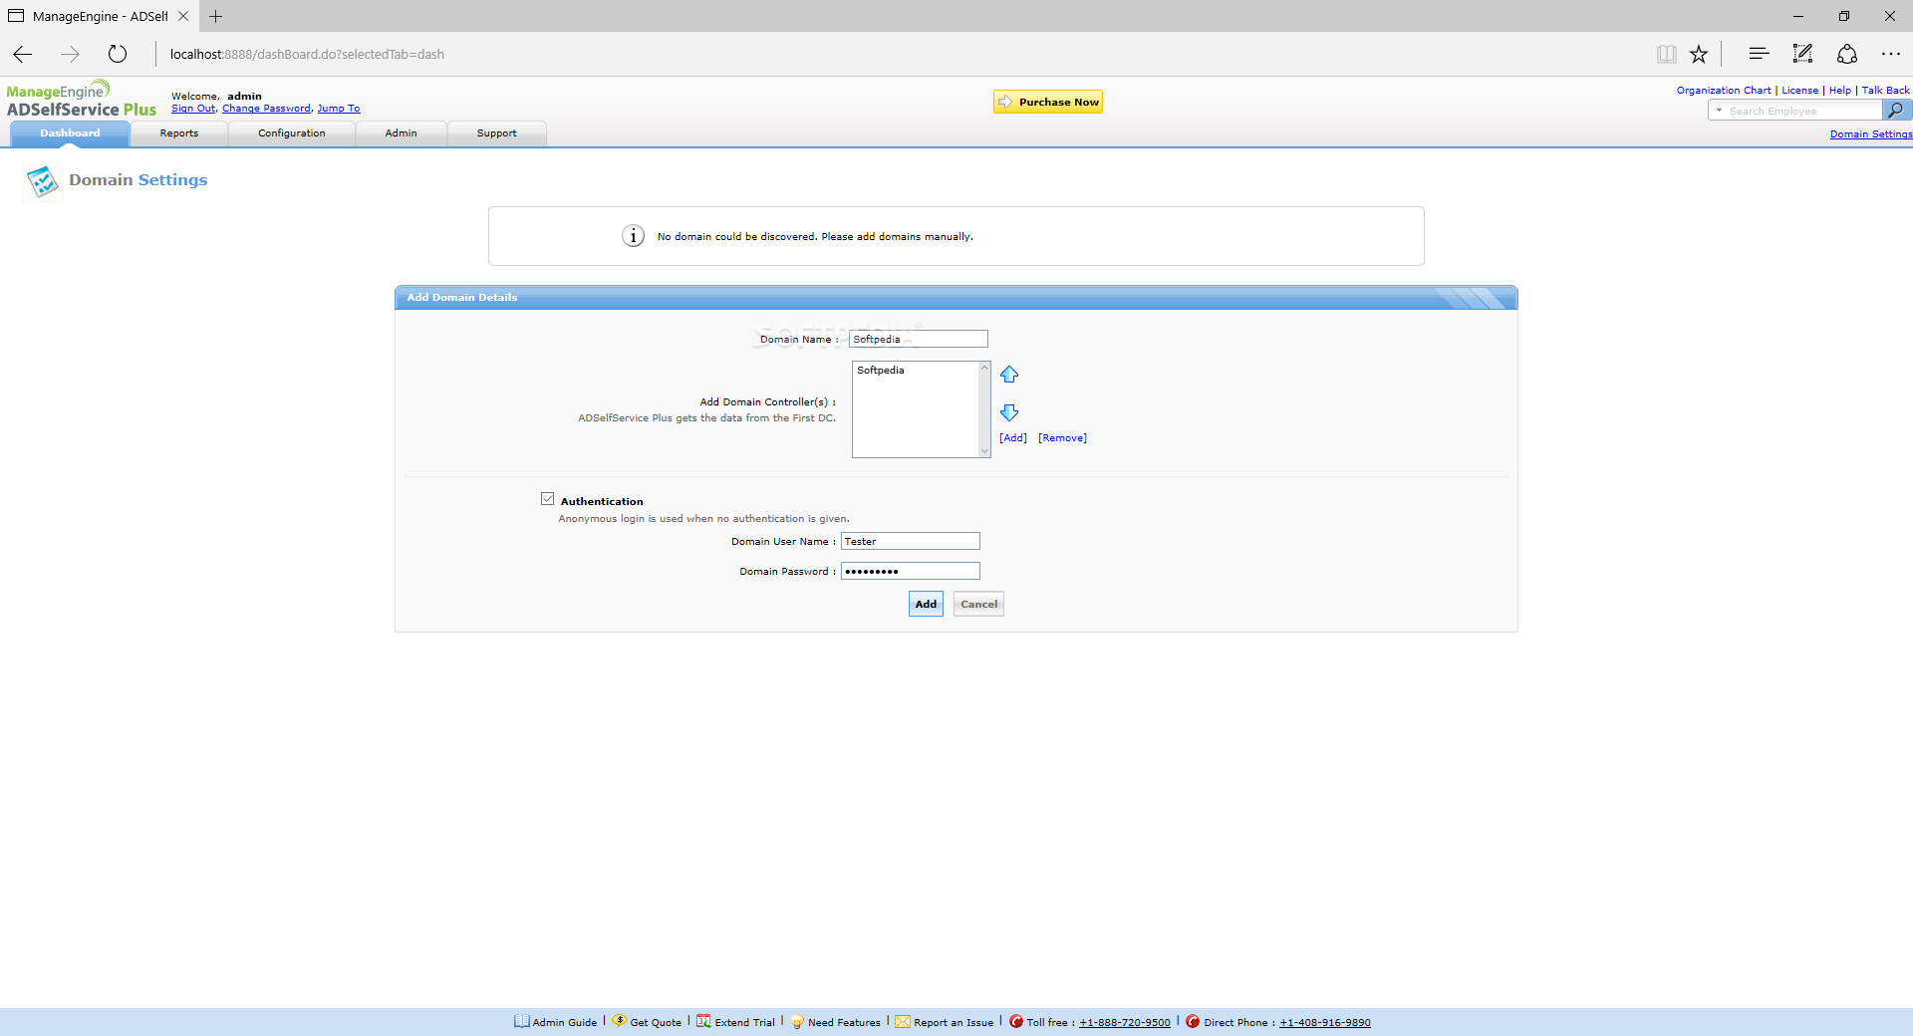The height and width of the screenshot is (1036, 1913).
Task: Click the domain controller list scroll up arrow
Action: (x=984, y=368)
